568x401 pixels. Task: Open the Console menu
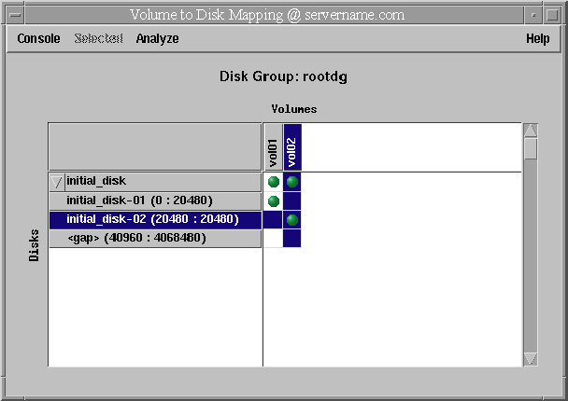[38, 39]
